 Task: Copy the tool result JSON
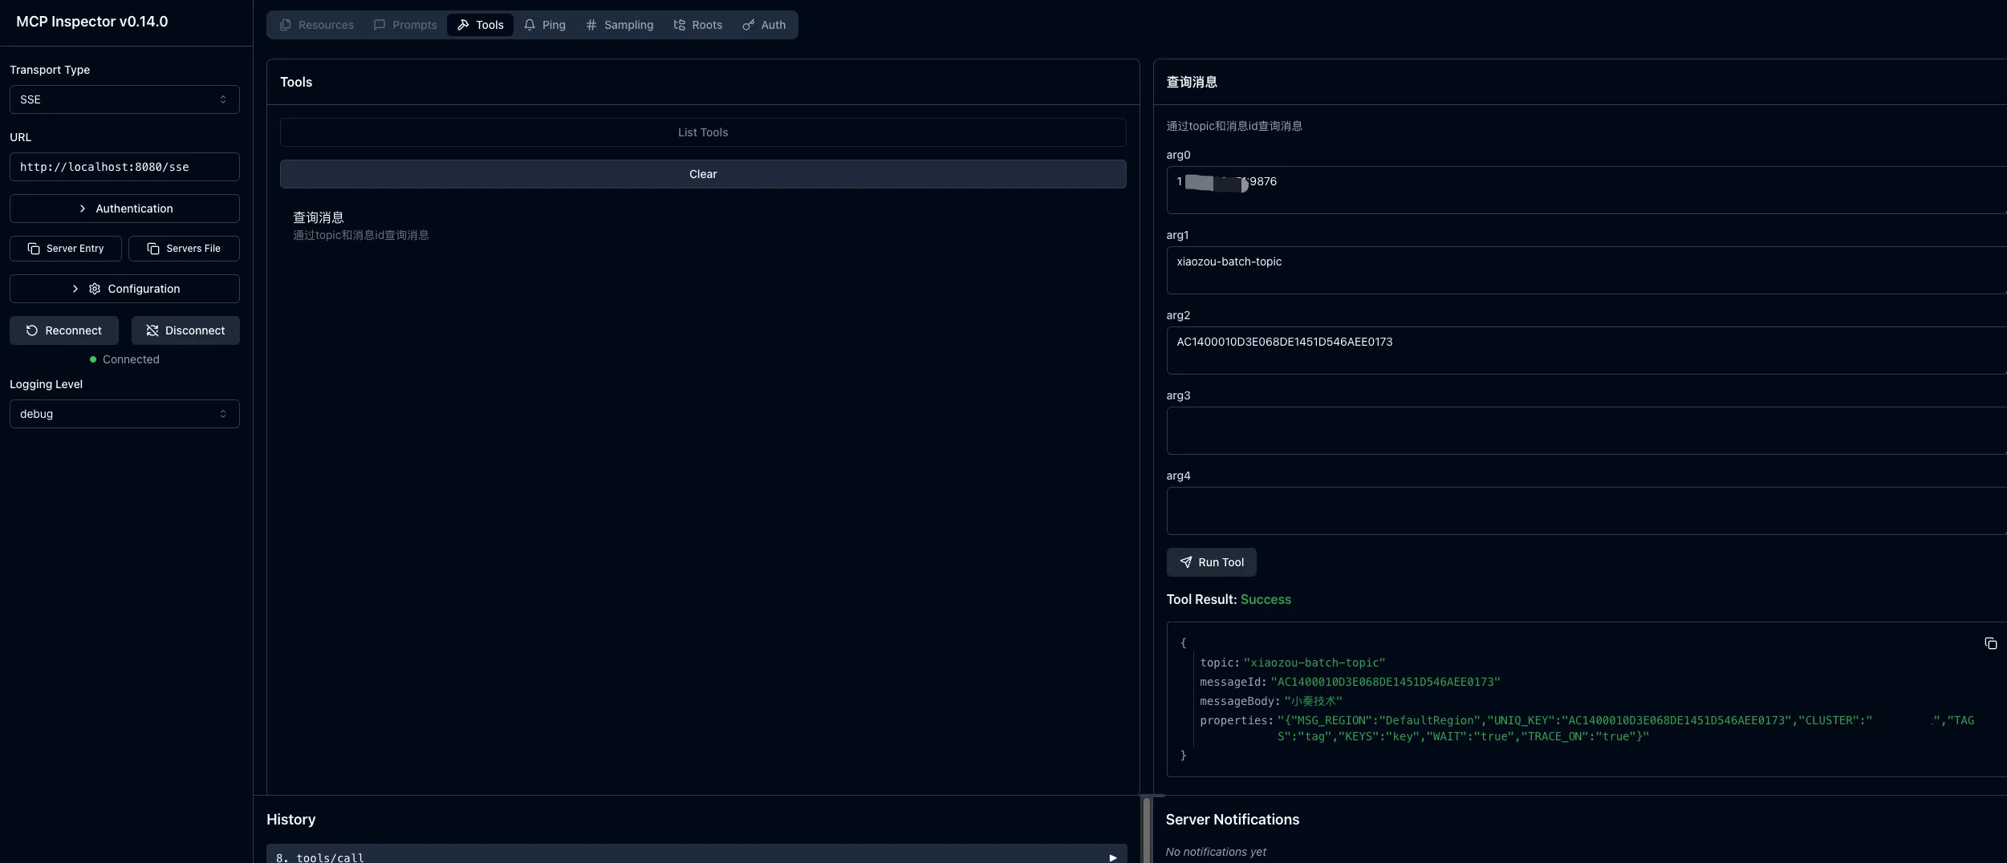(1990, 643)
